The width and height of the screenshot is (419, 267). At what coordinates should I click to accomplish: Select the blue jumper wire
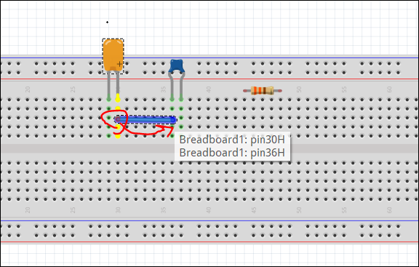click(145, 119)
